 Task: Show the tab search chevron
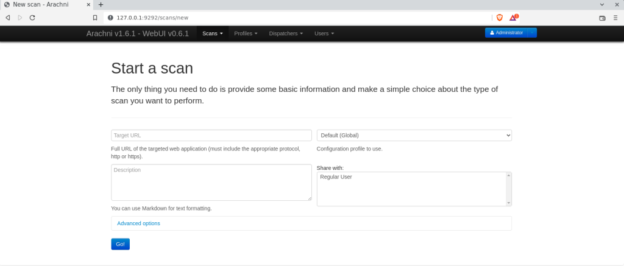click(601, 4)
